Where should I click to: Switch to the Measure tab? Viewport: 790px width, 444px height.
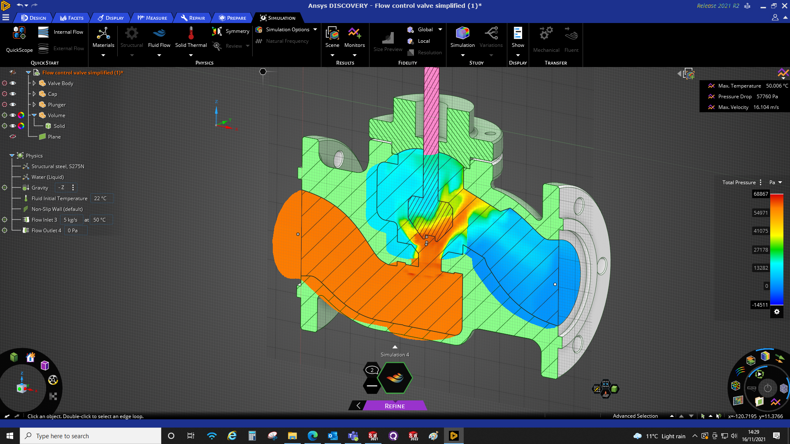(152, 18)
